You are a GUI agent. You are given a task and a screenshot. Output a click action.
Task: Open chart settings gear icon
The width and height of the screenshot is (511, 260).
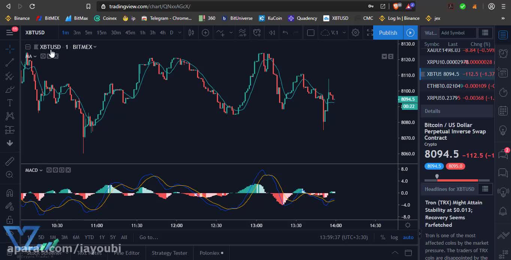click(356, 32)
